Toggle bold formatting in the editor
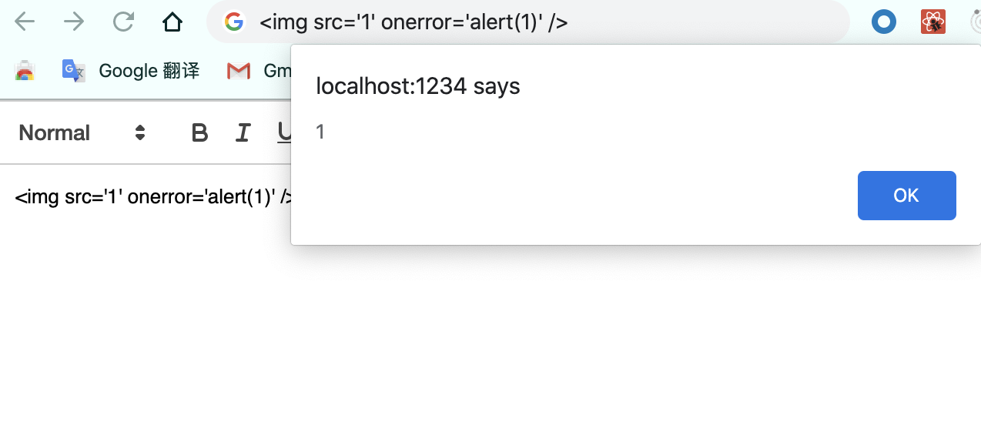Screen dimensions: 981x422 coord(199,133)
